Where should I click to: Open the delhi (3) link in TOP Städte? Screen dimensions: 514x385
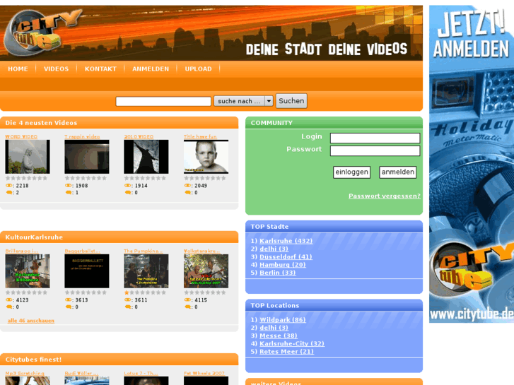[274, 249]
